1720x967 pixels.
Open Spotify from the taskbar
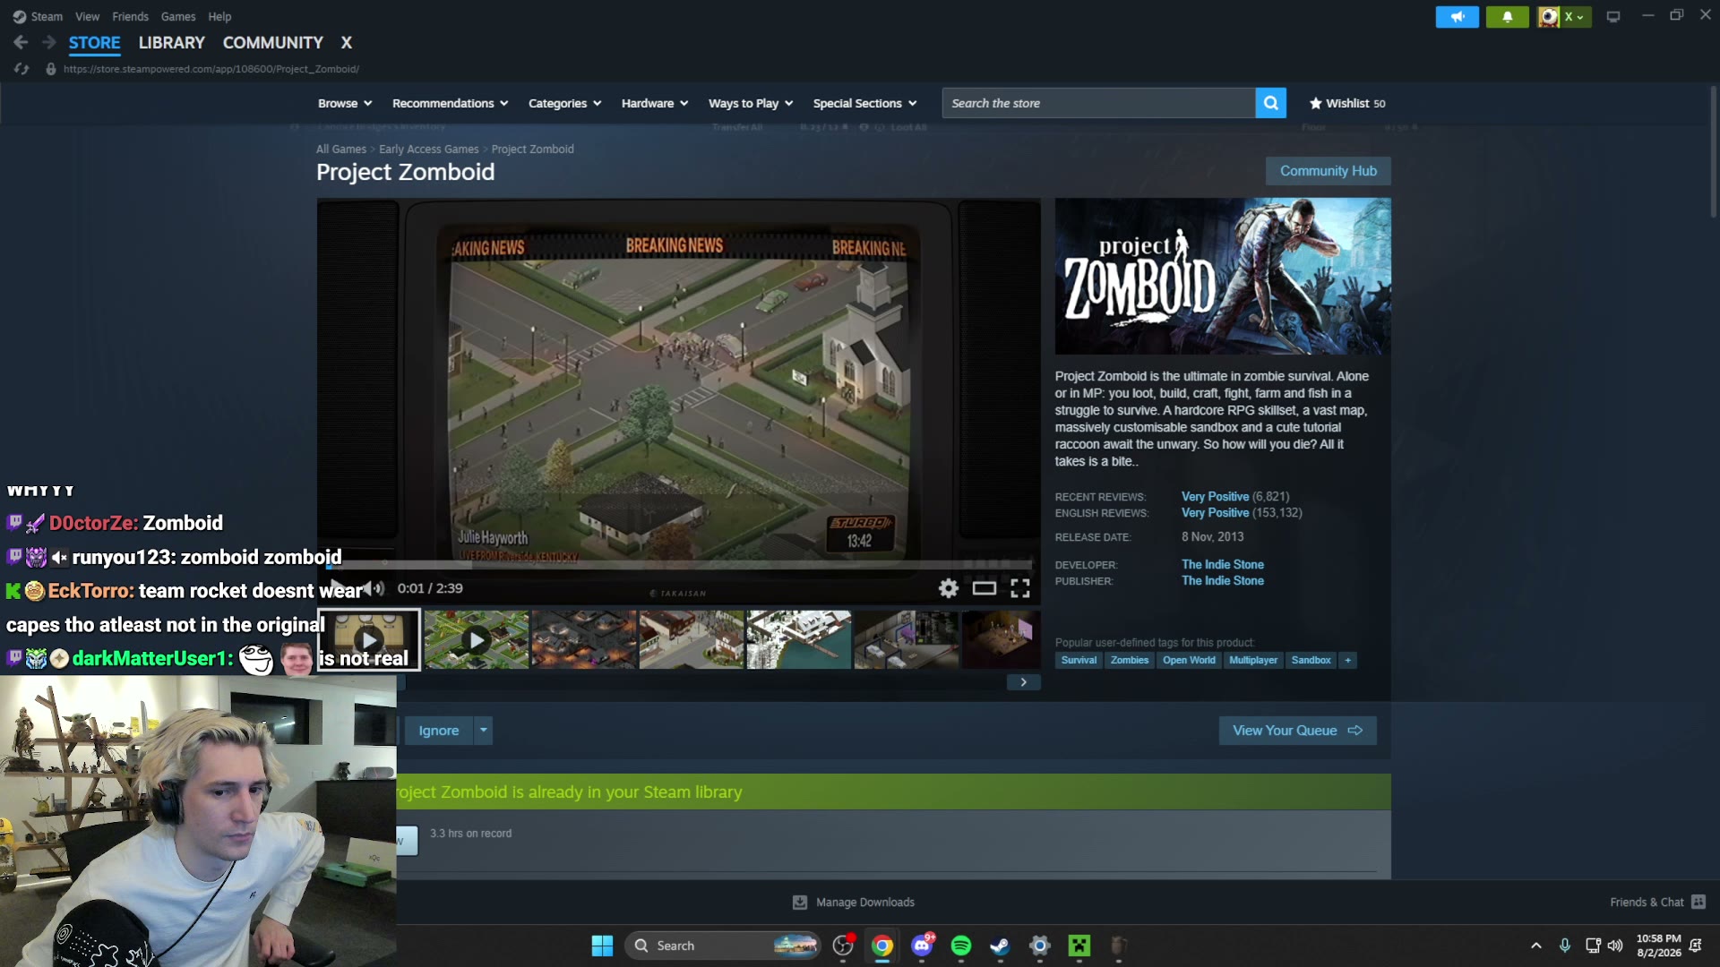961,946
